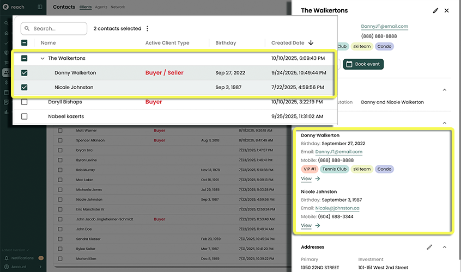Collapse the Addresses section chevron
Image resolution: width=461 pixels, height=272 pixels.
tap(445, 247)
